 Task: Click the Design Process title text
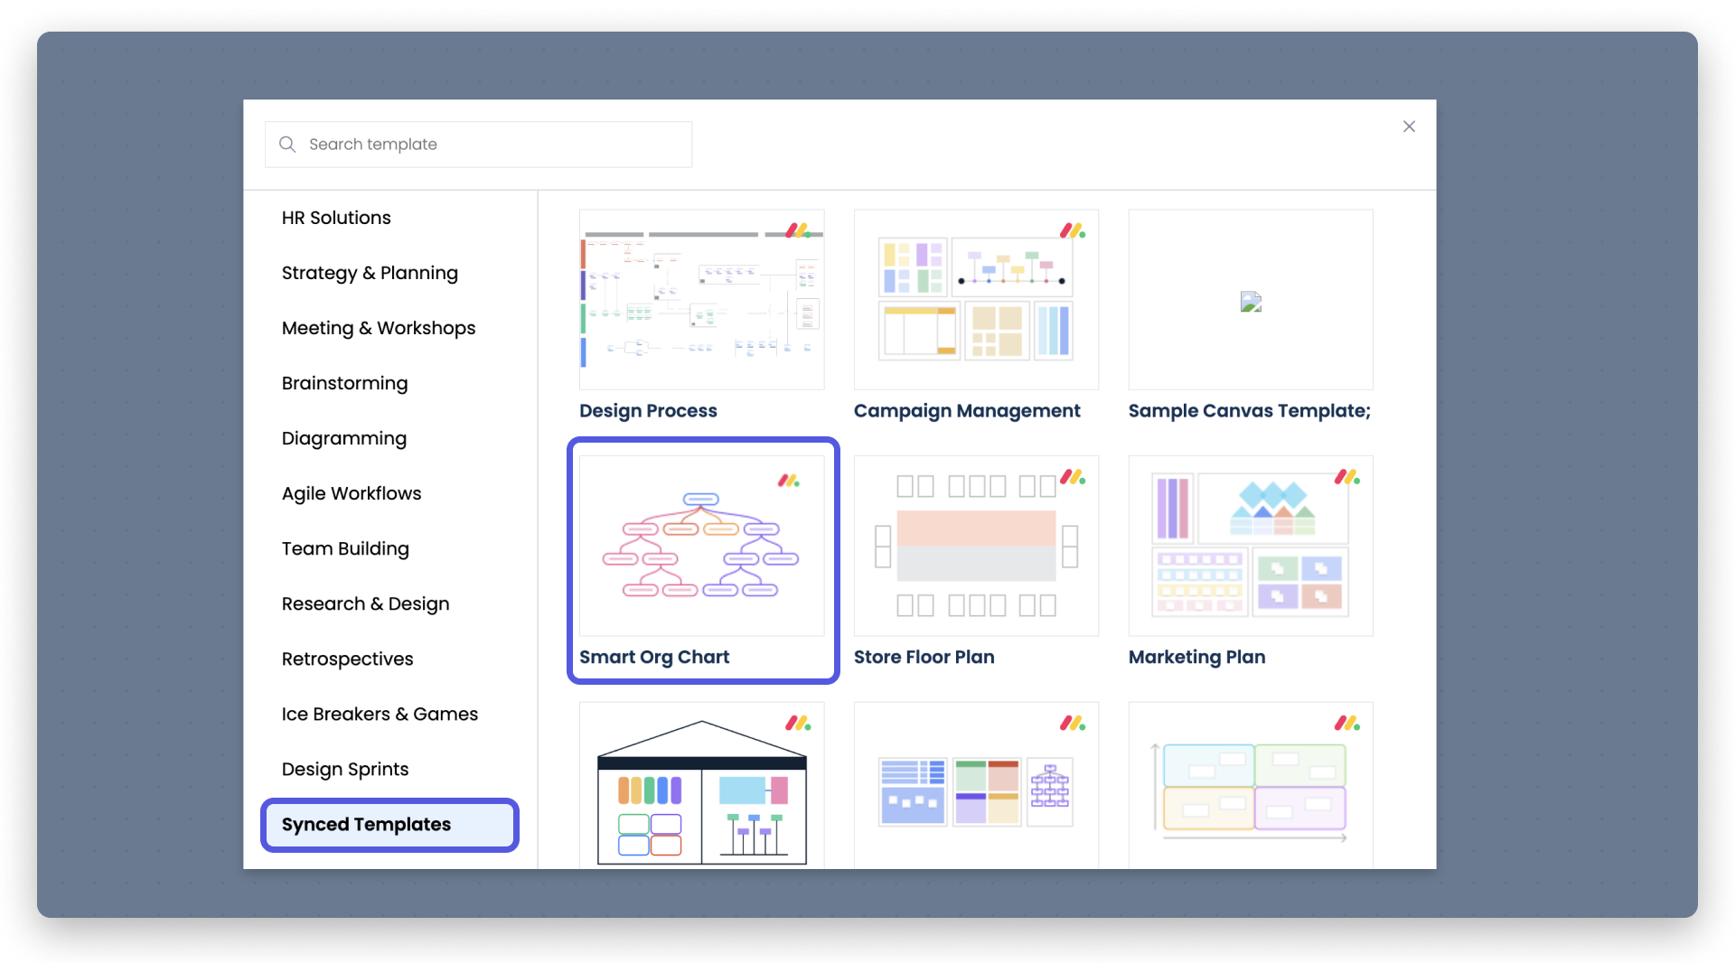[x=648, y=411]
